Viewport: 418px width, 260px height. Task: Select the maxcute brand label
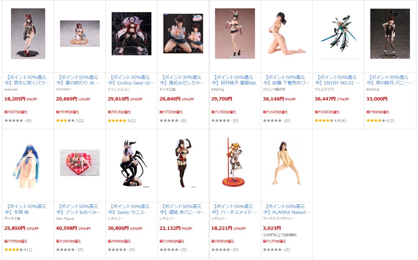point(11,90)
